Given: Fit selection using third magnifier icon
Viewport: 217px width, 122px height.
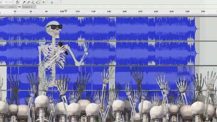Looking at the screenshot, I should 33,2.
